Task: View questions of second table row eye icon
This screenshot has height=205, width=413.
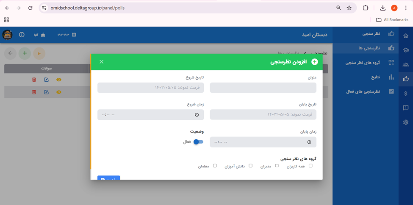Action: (59, 92)
